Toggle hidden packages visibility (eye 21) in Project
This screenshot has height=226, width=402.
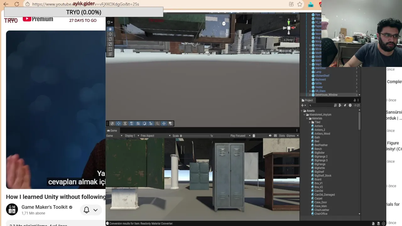point(357,105)
